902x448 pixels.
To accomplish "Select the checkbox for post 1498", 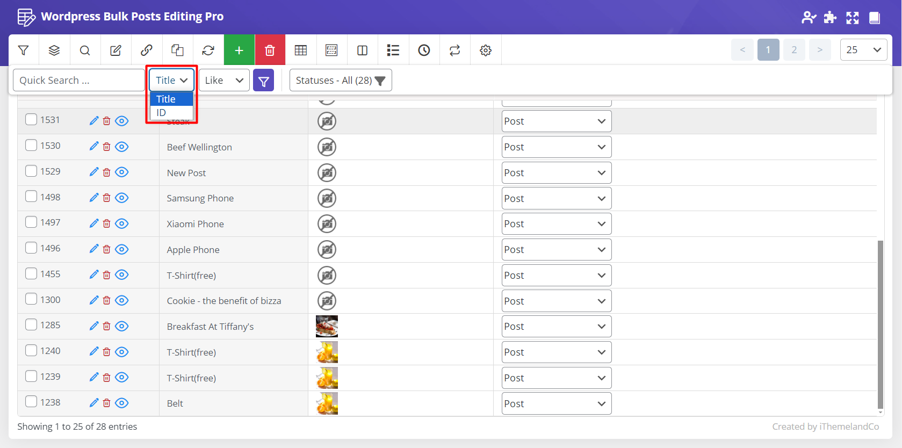I will [x=31, y=197].
